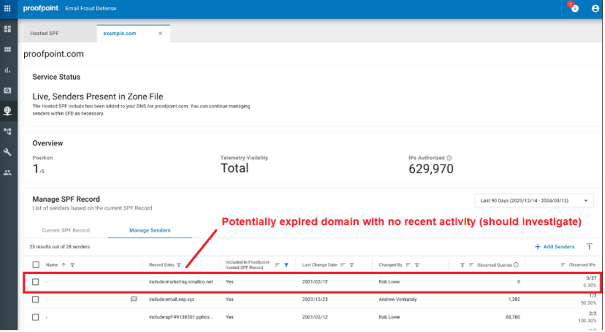Image resolution: width=605 pixels, height=332 pixels.
Task: Open the grid view sidebar icon
Action: [x=7, y=50]
